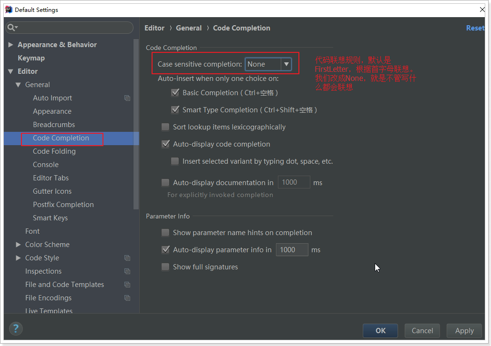Open the Keymap settings page

click(31, 58)
